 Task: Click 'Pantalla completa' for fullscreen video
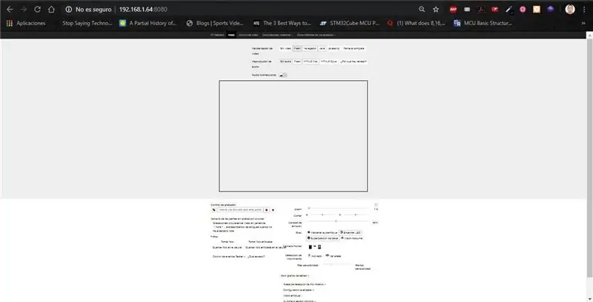[354, 48]
